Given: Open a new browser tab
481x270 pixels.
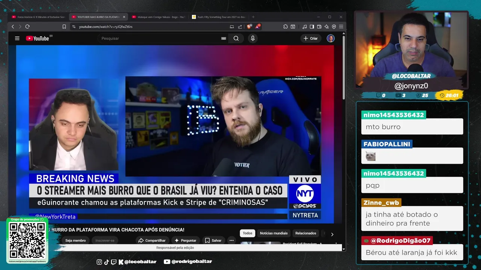Looking at the screenshot, I should [x=253, y=17].
